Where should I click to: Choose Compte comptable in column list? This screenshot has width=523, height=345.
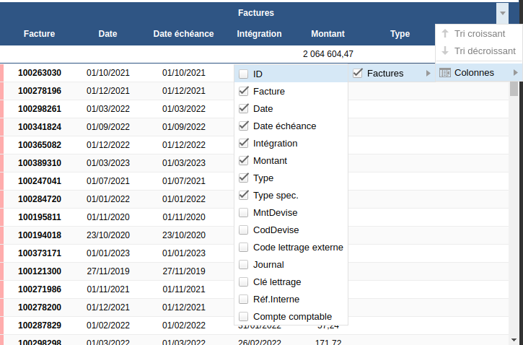click(292, 316)
